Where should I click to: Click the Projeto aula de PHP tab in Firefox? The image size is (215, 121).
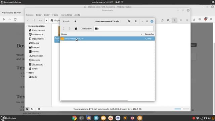(x=11, y=13)
